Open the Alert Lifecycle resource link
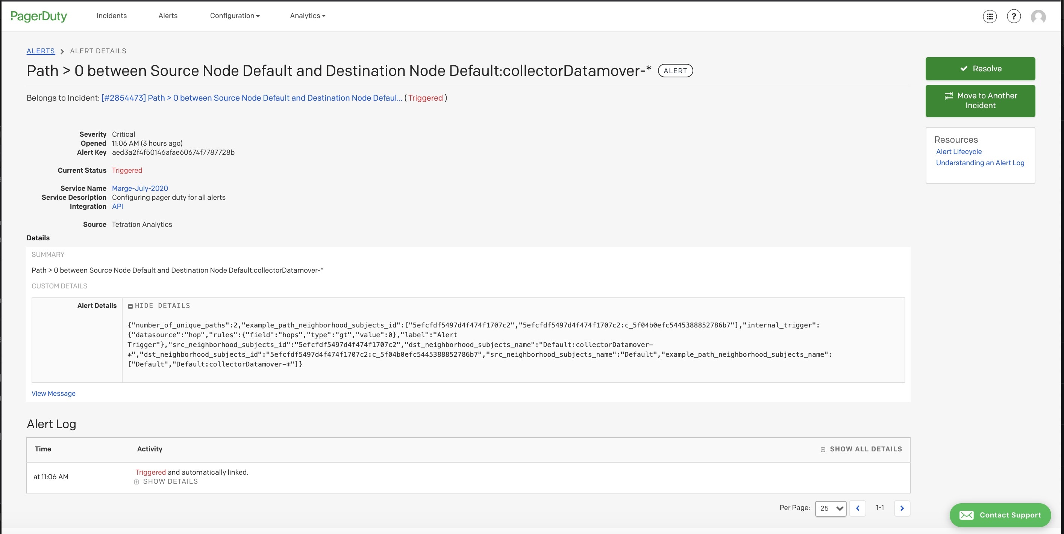1064x534 pixels. 958,151
